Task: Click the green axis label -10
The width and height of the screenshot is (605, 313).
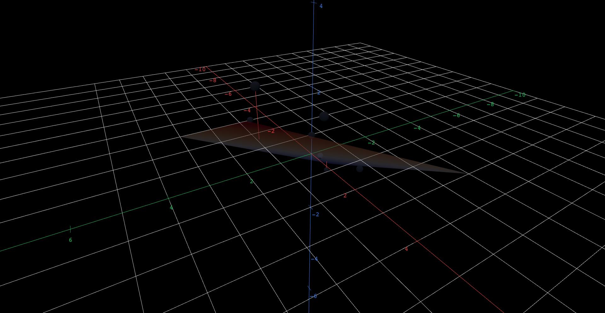Action: (x=520, y=95)
